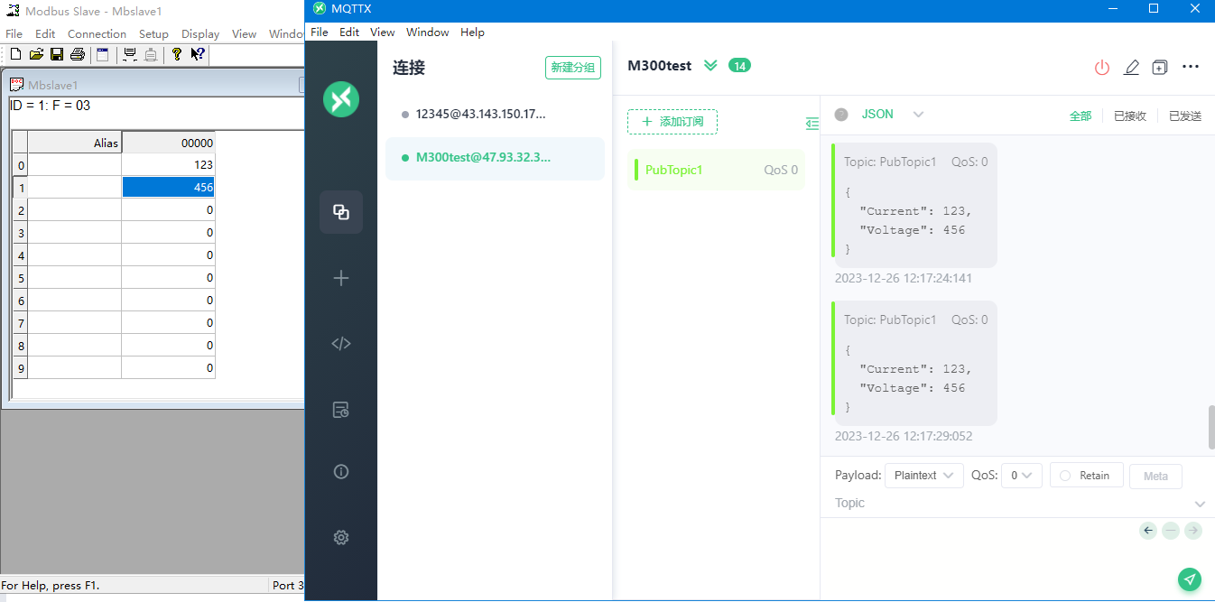This screenshot has height=602, width=1215.
Task: Click timestamp 2023-12-26 12:17:29:052
Action: pos(904,436)
